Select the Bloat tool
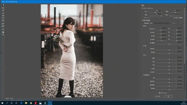Viewport: 187px width, 105px height. click(3, 18)
